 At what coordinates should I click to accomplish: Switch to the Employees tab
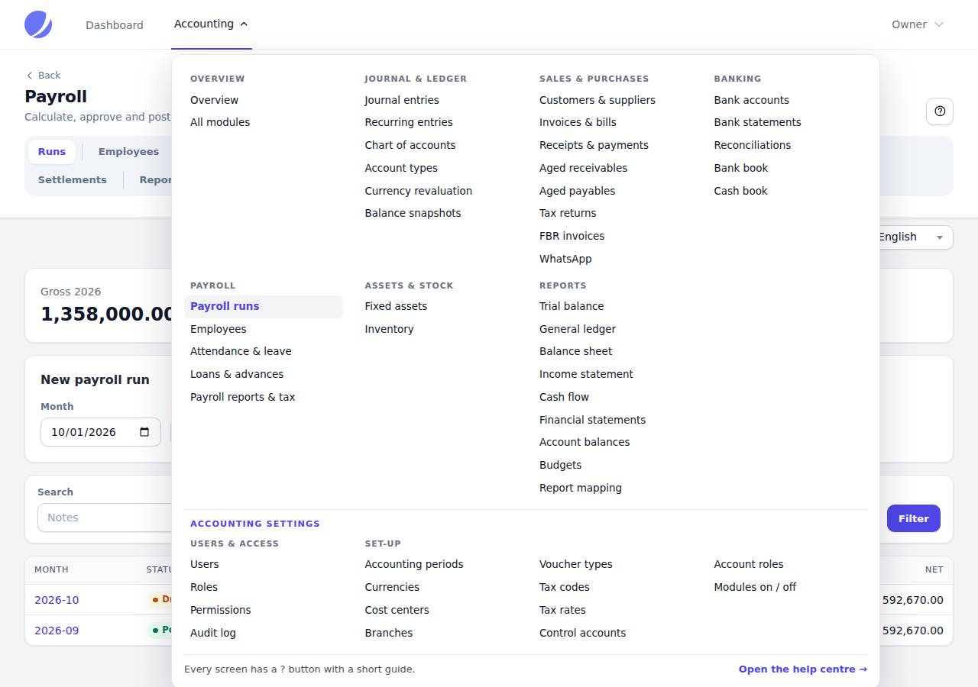coord(128,152)
